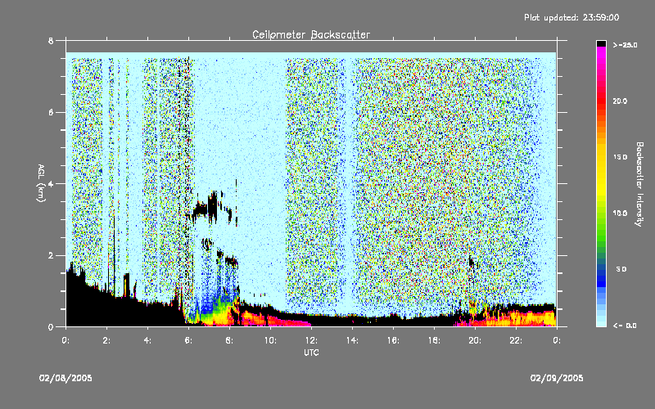Viewport: 655px width, 409px height.
Task: Click the "22:" UTC hour tick label
Action: 516,340
